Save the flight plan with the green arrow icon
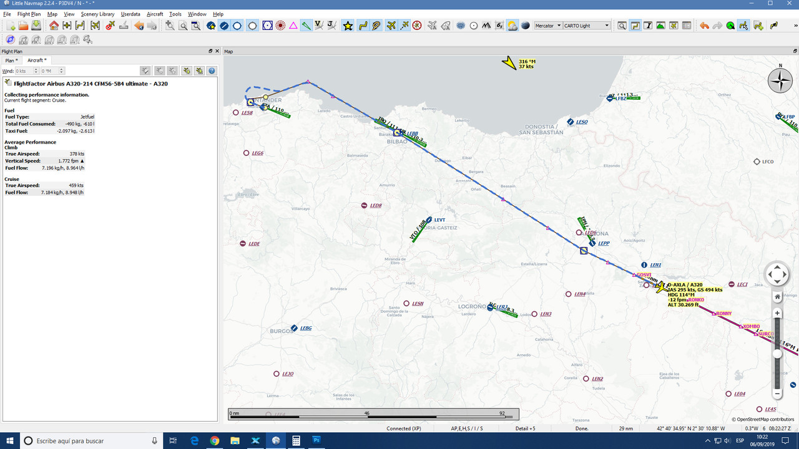This screenshot has height=449, width=799. [x=36, y=26]
